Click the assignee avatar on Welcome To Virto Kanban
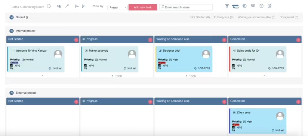 click(x=58, y=54)
